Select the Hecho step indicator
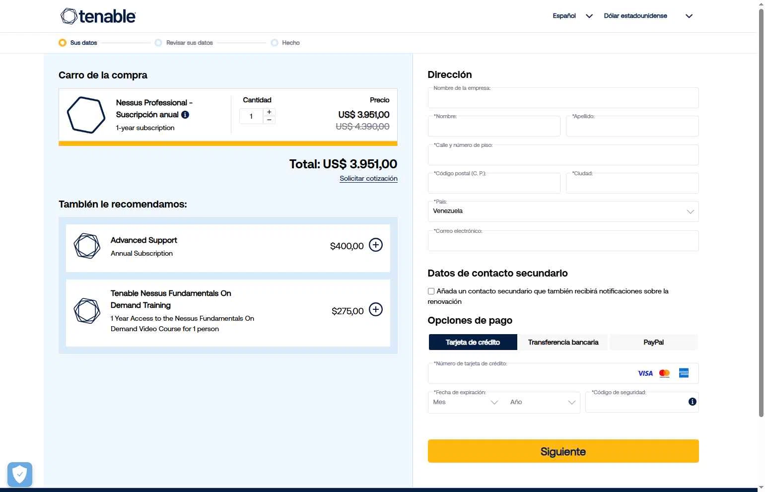This screenshot has height=492, width=765. 285,43
